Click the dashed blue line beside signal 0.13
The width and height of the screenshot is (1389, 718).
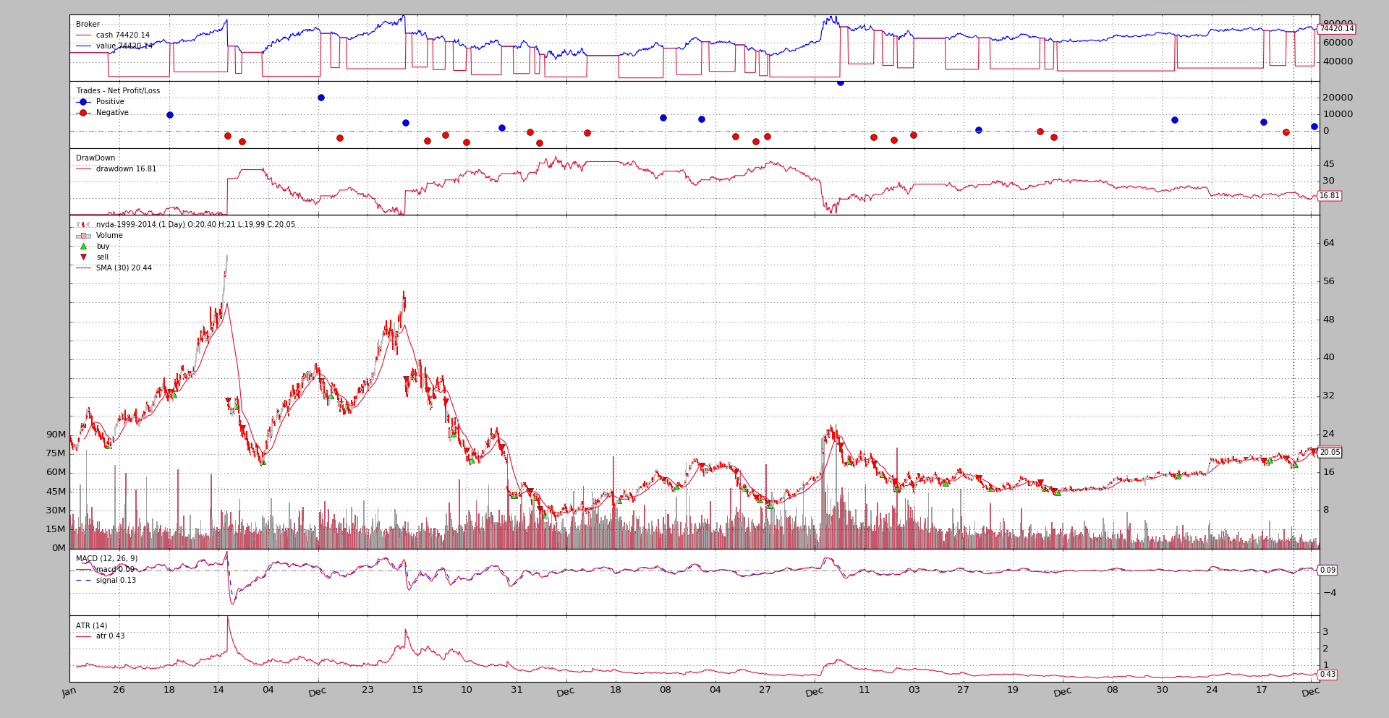[83, 581]
